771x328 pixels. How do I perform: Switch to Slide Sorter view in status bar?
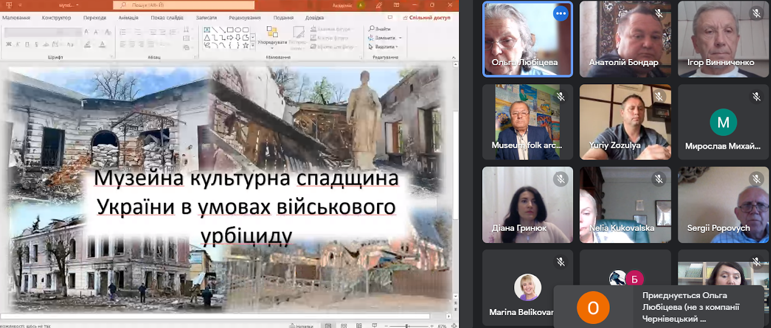pyautogui.click(x=344, y=325)
